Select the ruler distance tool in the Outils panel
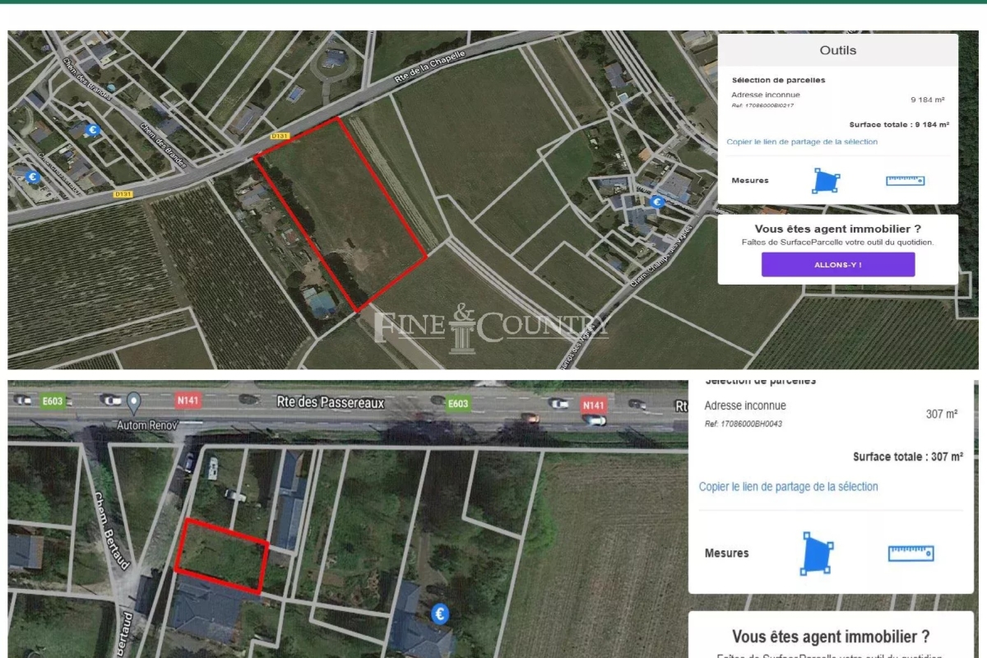The image size is (987, 658). [x=905, y=180]
